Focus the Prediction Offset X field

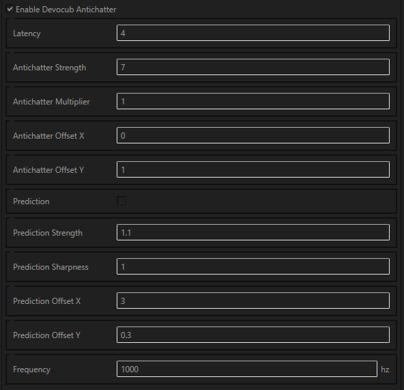click(x=253, y=301)
